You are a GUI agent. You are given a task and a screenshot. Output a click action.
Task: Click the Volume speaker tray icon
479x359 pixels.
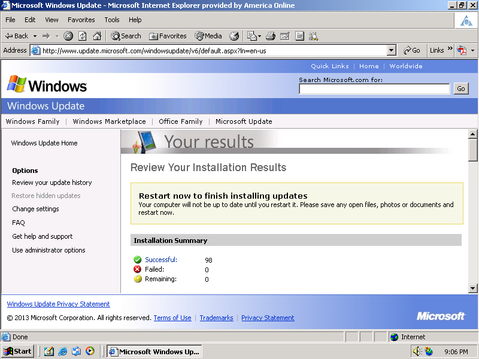coord(417,352)
